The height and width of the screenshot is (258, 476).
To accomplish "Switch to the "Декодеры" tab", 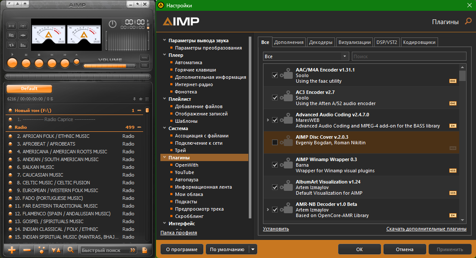I will click(x=321, y=42).
